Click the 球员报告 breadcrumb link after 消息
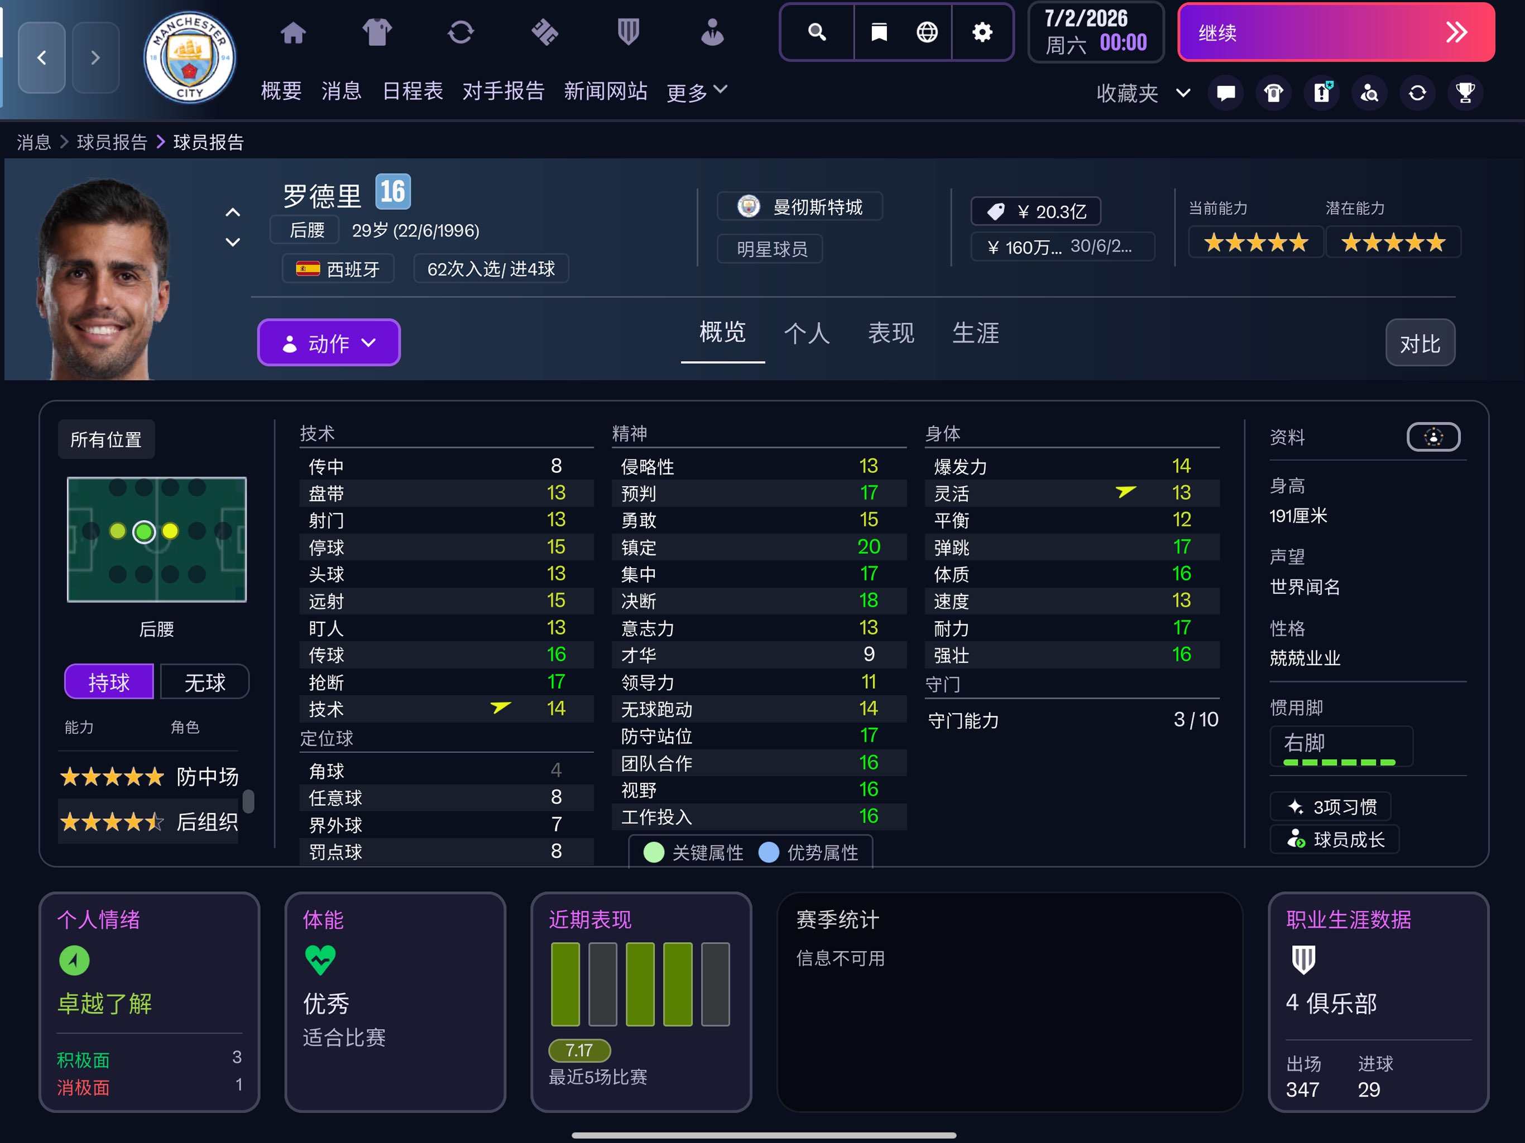Viewport: 1525px width, 1143px height. 112,142
